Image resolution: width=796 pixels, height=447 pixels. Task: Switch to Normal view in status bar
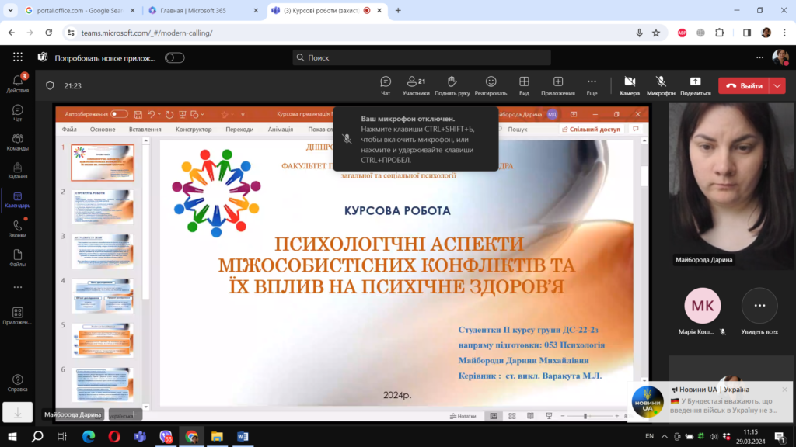pyautogui.click(x=494, y=416)
